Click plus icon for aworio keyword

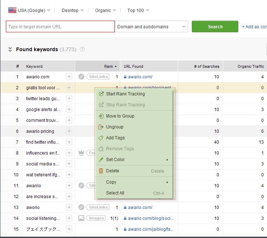coord(69,208)
